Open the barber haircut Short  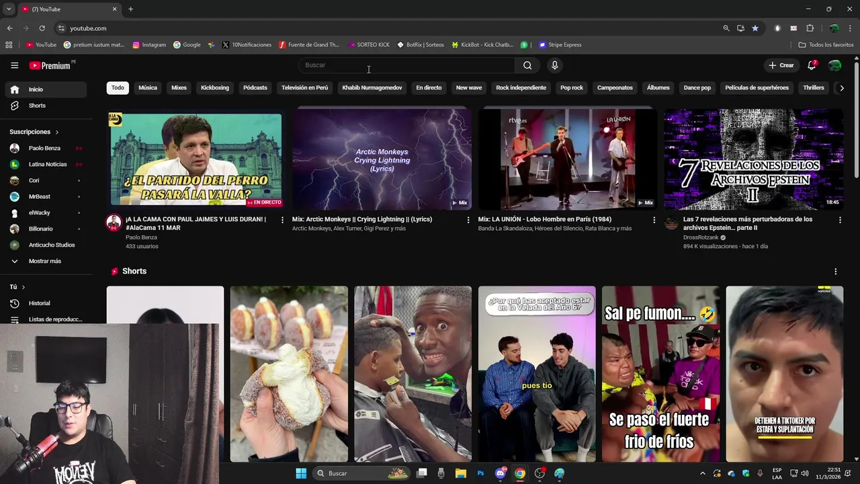pos(413,374)
